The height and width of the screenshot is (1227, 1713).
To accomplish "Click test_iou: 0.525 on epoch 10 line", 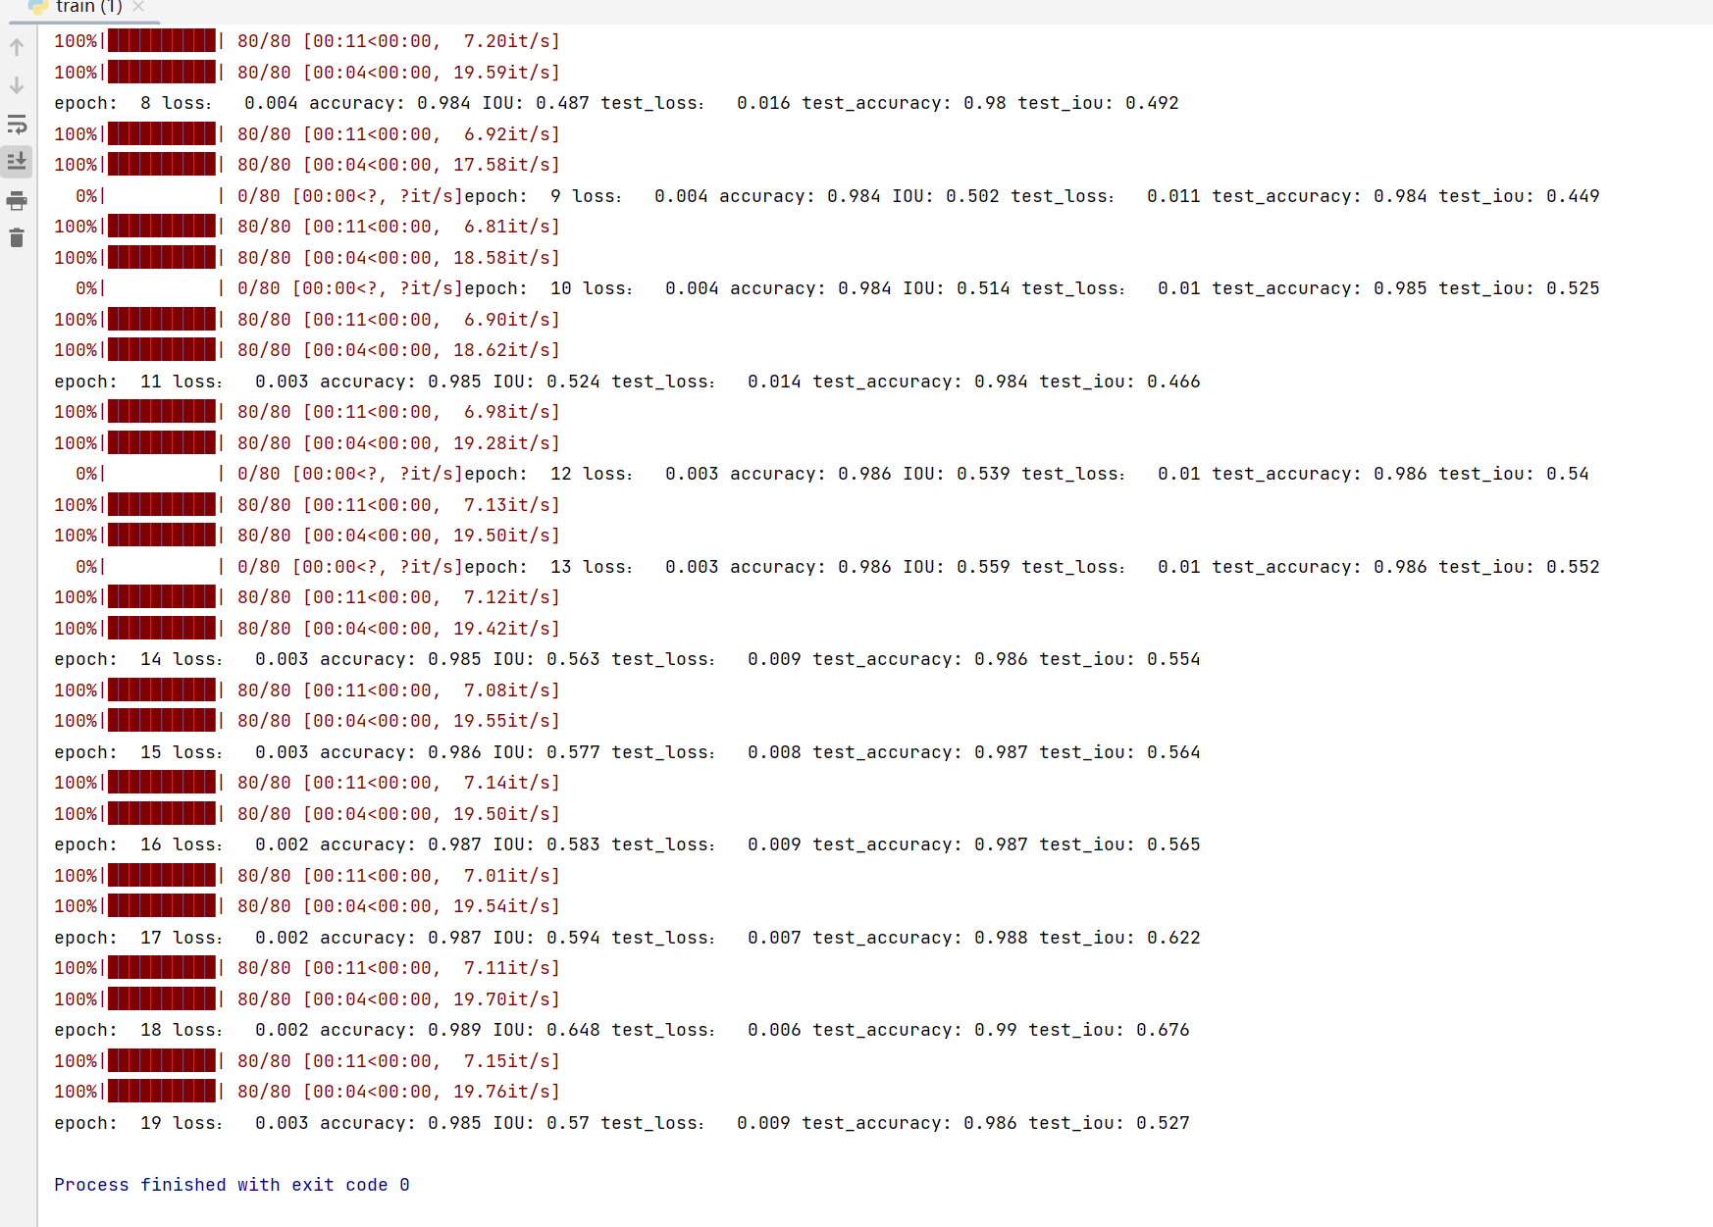I will coord(1519,288).
